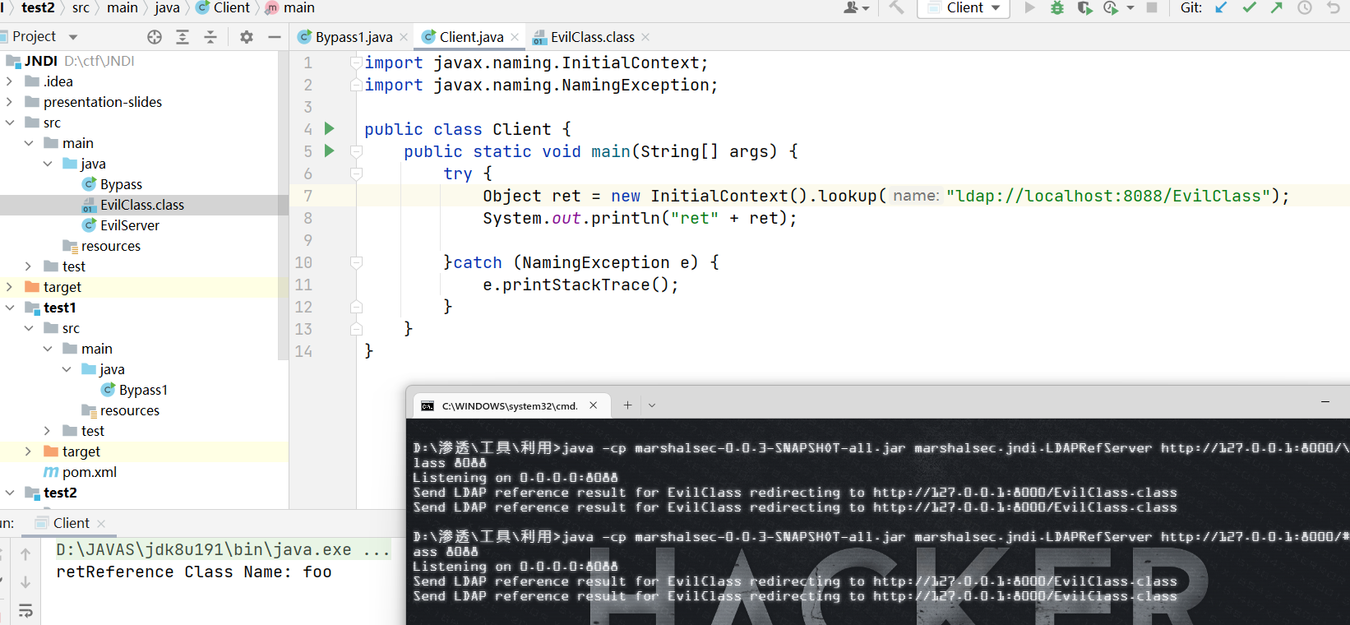Click the Run button in the top toolbar
The height and width of the screenshot is (625, 1350).
coord(1029,8)
